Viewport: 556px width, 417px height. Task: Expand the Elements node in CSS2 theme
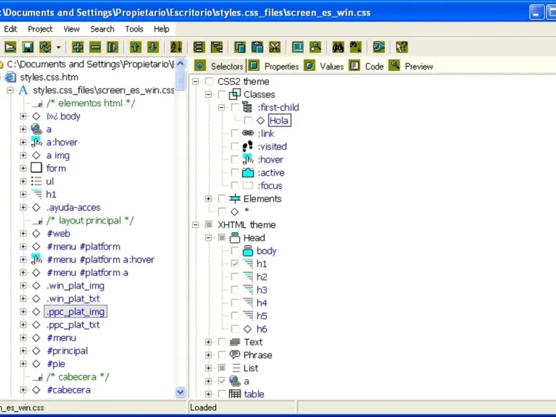[208, 199]
